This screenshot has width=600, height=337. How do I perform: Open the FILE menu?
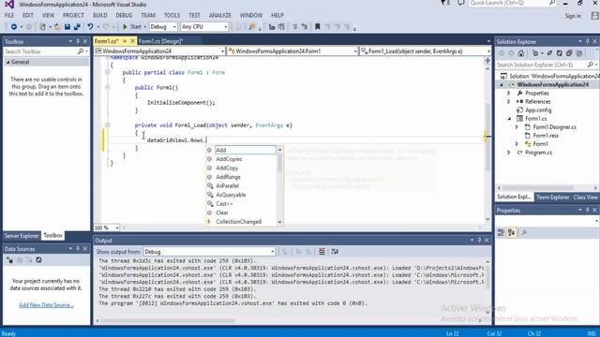[x=9, y=15]
